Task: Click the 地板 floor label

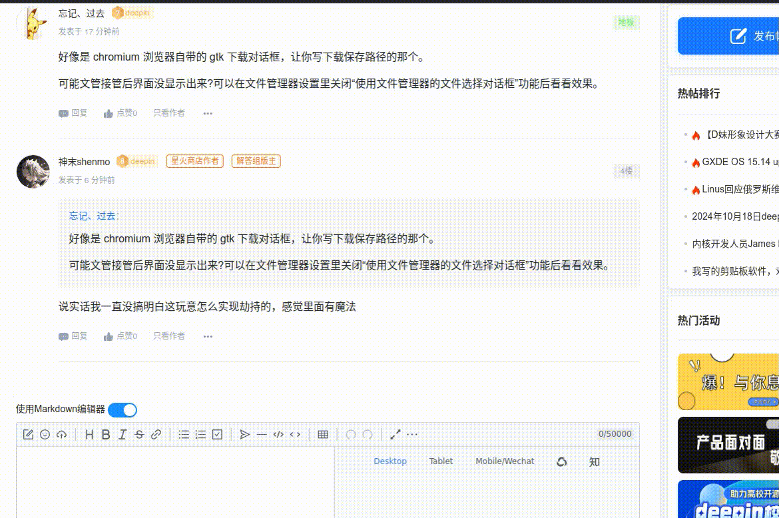Action: point(626,23)
